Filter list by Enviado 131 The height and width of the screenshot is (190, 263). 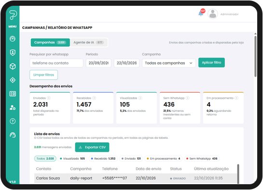point(131,159)
